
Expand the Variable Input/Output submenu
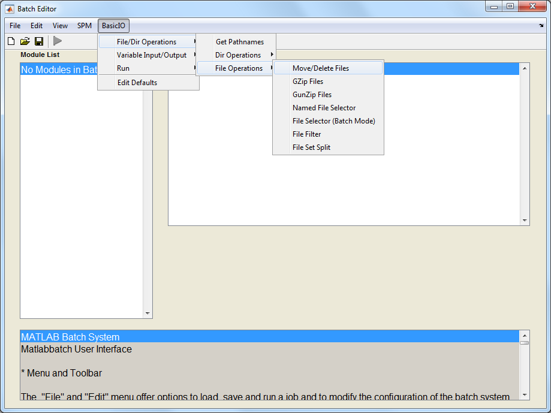[151, 55]
